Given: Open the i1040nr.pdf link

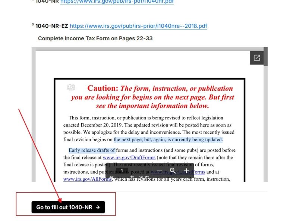Looking at the screenshot, I should pos(117,2).
